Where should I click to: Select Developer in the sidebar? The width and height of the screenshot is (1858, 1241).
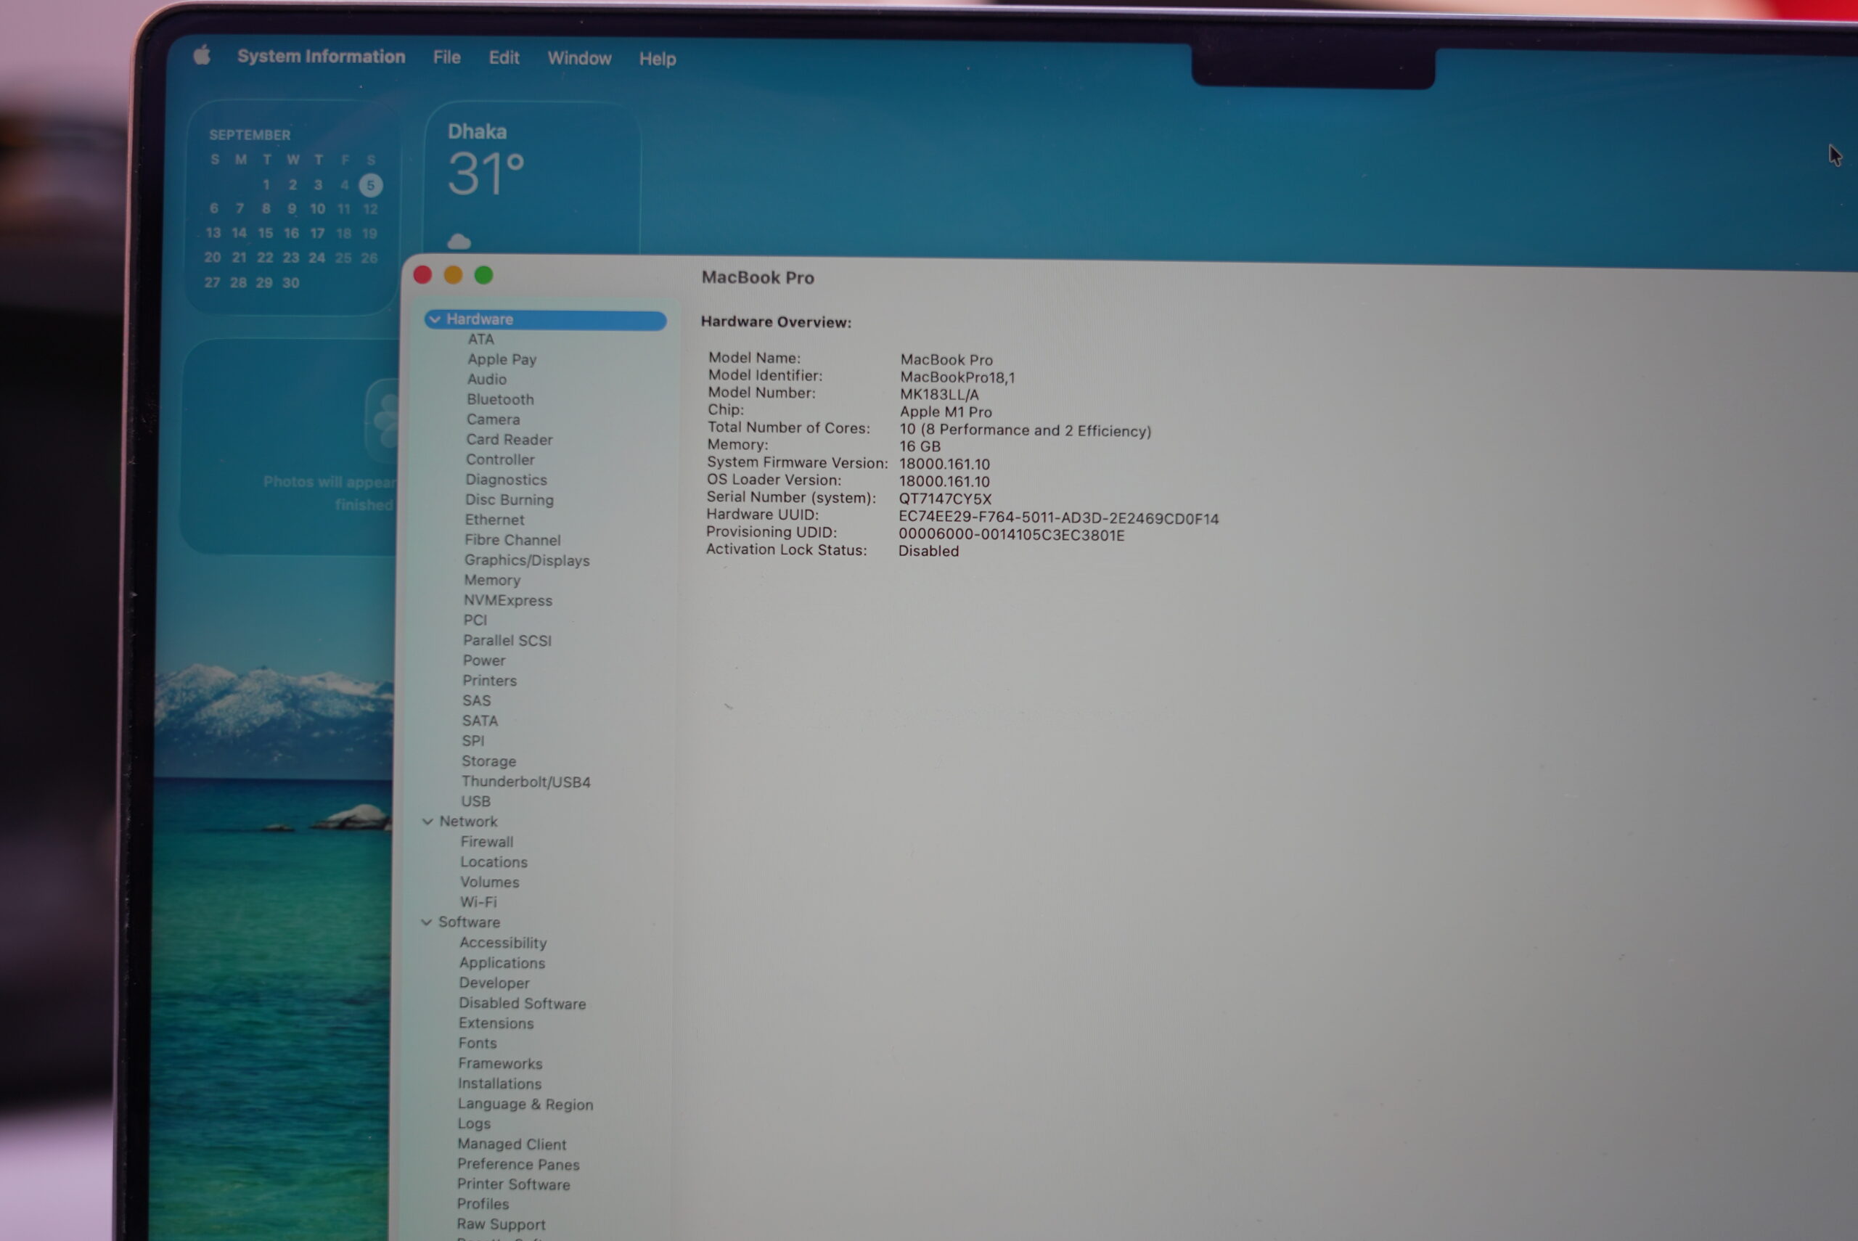pyautogui.click(x=494, y=983)
